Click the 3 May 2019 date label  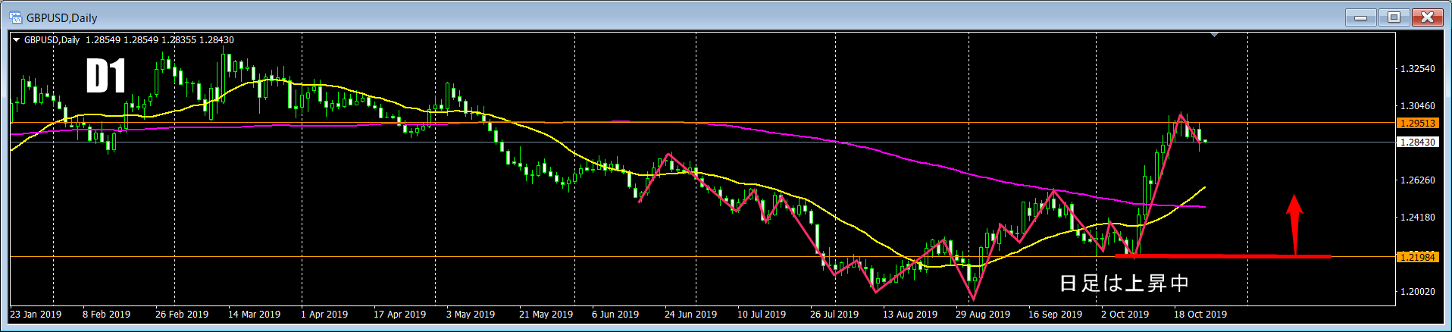click(x=471, y=314)
